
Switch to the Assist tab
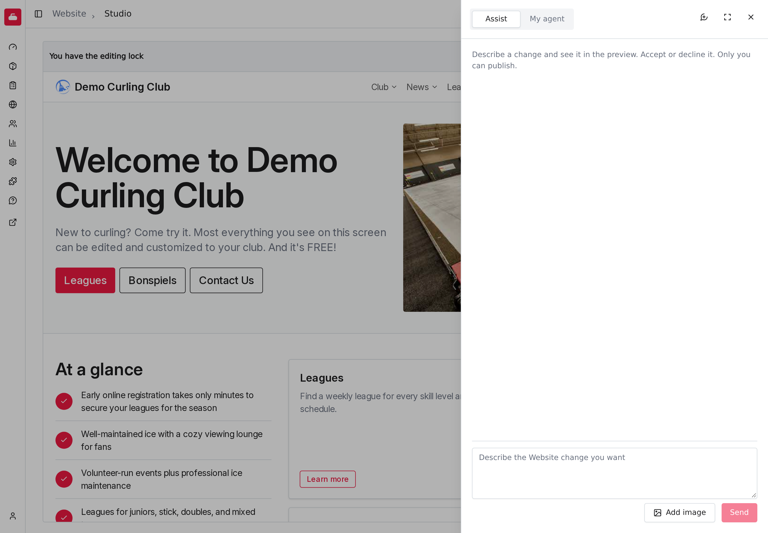pyautogui.click(x=496, y=19)
